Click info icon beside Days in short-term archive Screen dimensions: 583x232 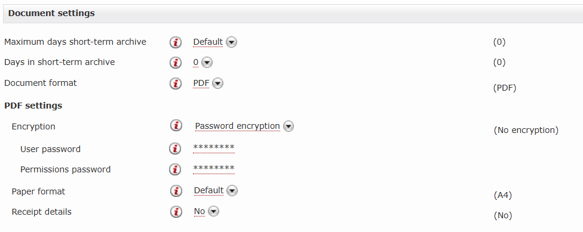point(176,63)
